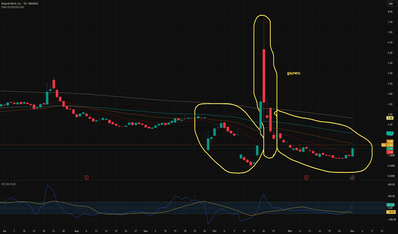The height and width of the screenshot is (234, 398).
Task: Click the red earnings E marker in November
Action: tap(306, 177)
